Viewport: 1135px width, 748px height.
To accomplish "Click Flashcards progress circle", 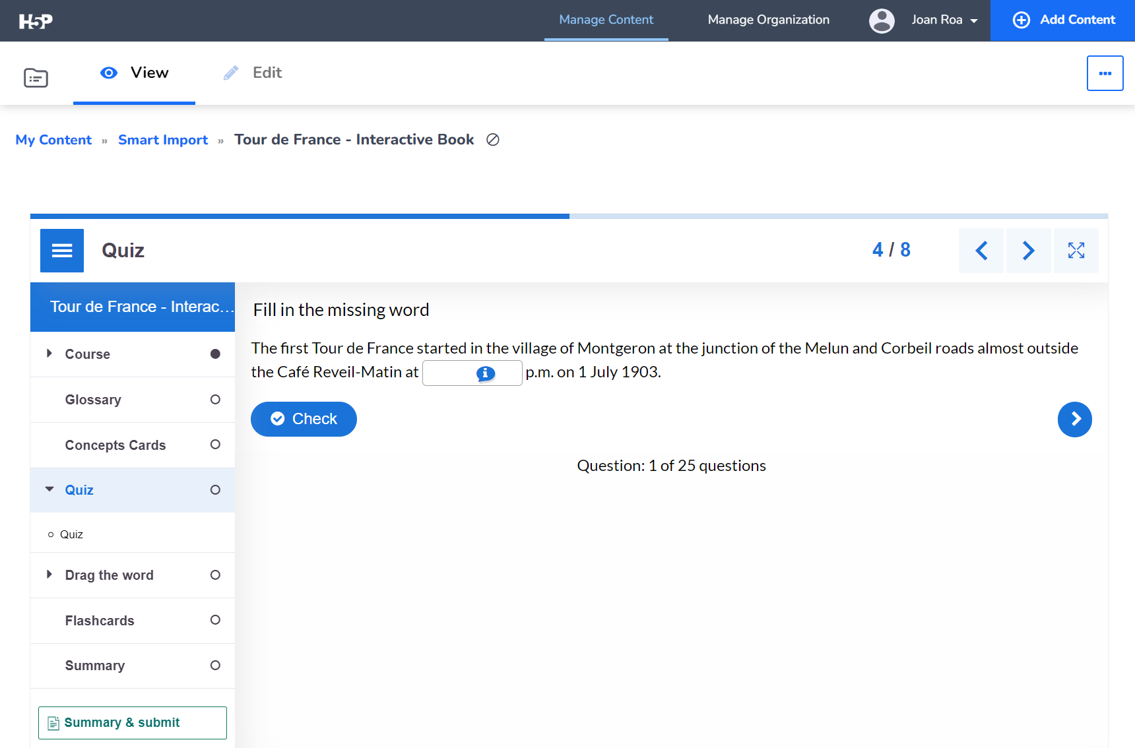I will pyautogui.click(x=215, y=620).
